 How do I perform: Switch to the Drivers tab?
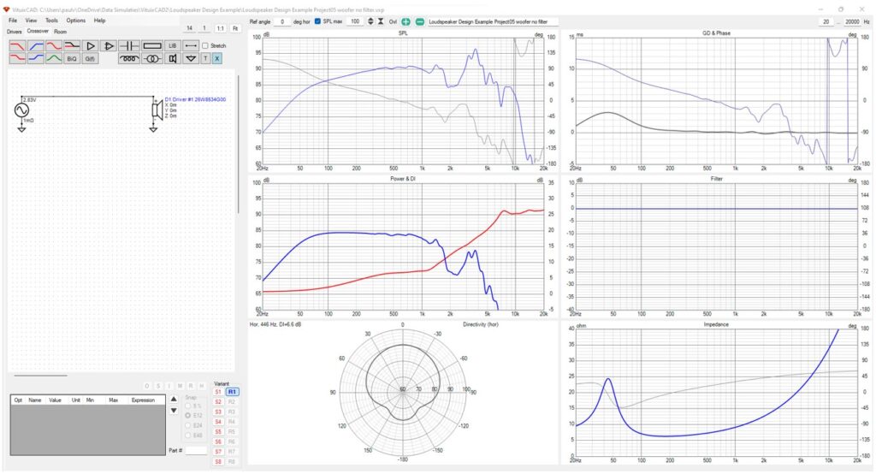(x=15, y=32)
